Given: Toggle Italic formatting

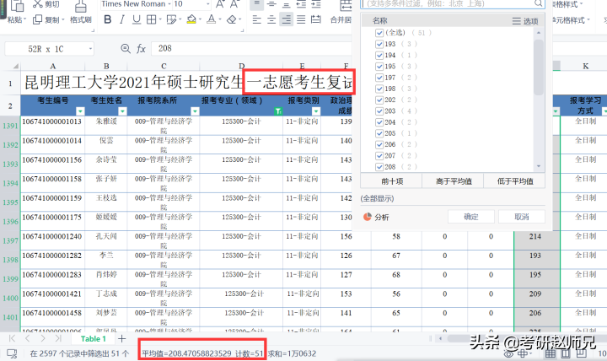Looking at the screenshot, I should pyautogui.click(x=122, y=19).
